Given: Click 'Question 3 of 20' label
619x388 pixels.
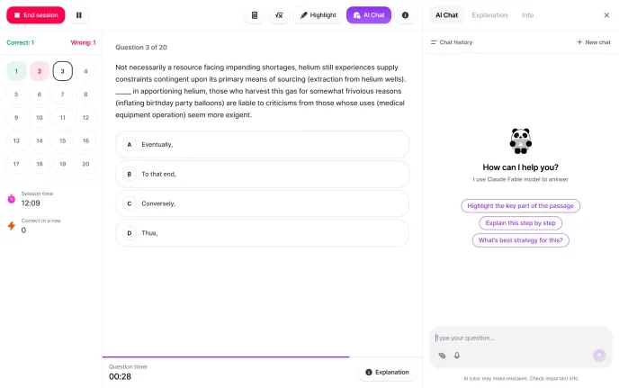Looking at the screenshot, I should 141,48.
